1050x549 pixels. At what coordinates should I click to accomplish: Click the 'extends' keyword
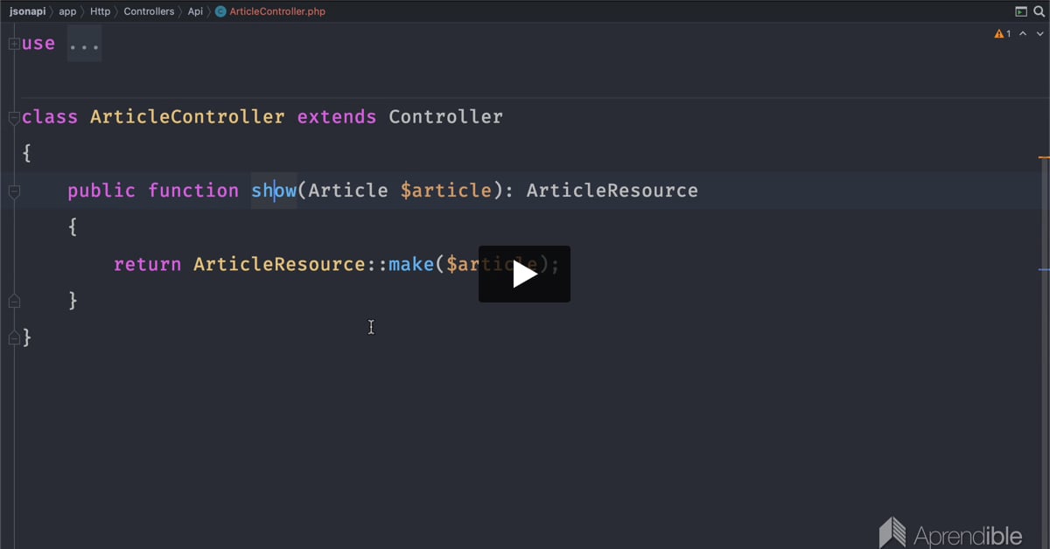337,116
